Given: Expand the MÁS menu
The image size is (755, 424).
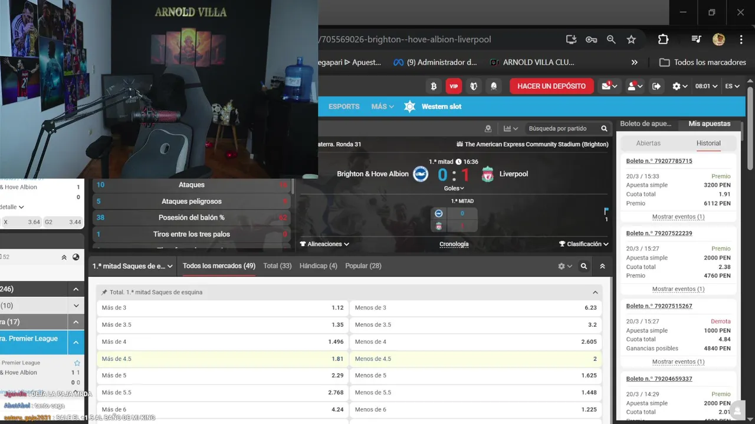Looking at the screenshot, I should tap(382, 107).
